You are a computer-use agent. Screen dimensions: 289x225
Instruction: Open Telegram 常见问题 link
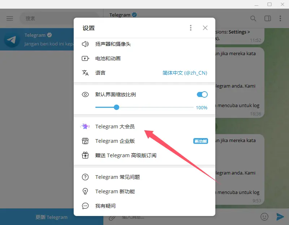pyautogui.click(x=117, y=177)
